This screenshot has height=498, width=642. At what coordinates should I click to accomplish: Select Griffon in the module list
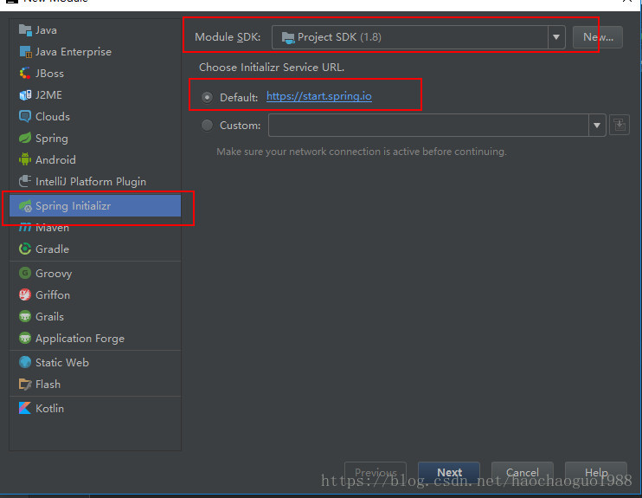coord(95,294)
